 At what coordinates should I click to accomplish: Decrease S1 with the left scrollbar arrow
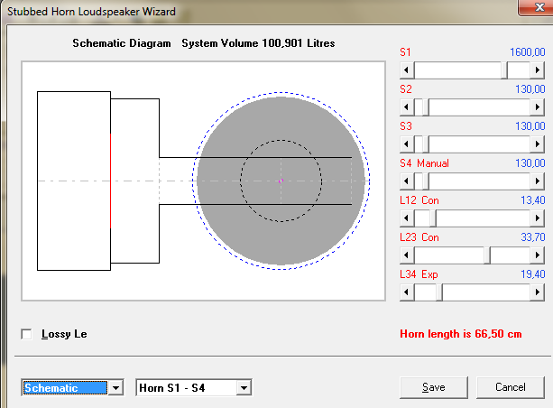tap(407, 70)
